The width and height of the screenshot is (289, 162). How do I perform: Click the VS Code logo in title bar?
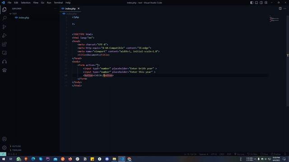tap(3, 3)
